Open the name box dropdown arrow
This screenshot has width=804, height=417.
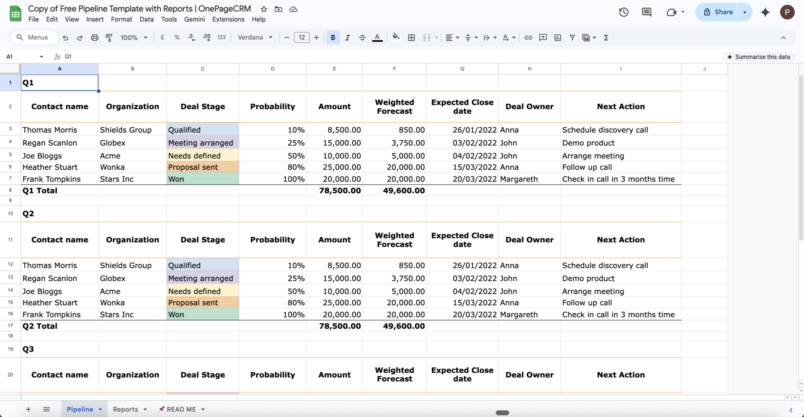[41, 56]
